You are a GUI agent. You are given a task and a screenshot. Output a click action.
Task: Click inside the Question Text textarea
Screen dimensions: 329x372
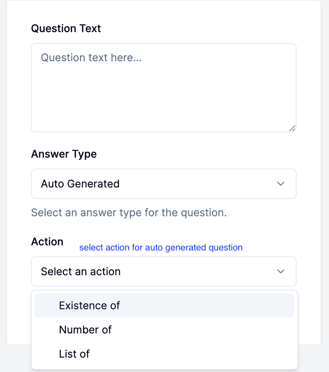pyautogui.click(x=163, y=87)
